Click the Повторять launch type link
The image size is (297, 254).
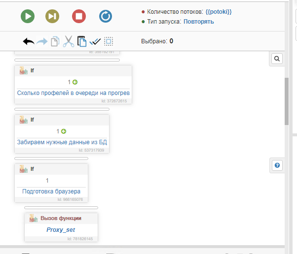pyautogui.click(x=199, y=22)
